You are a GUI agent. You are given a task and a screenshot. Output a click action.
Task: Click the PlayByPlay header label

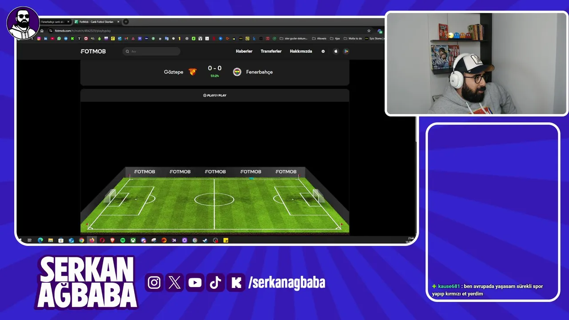click(x=215, y=95)
